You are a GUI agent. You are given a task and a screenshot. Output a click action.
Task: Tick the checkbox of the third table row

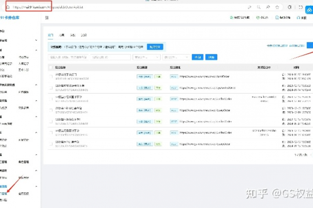51,99
